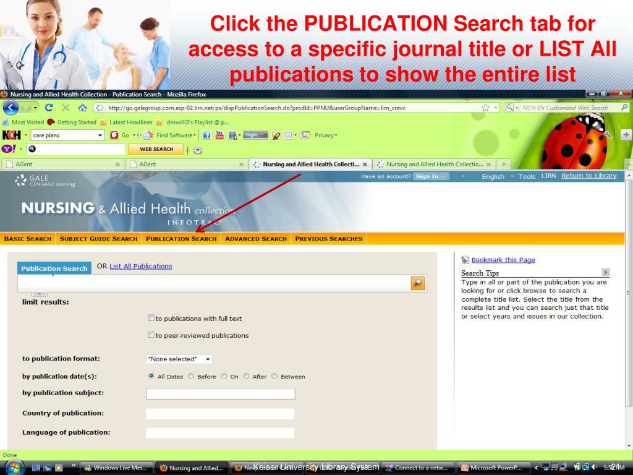Collapse the Search Tips panel arrow
Screen dimensions: 633x475
coord(605,272)
